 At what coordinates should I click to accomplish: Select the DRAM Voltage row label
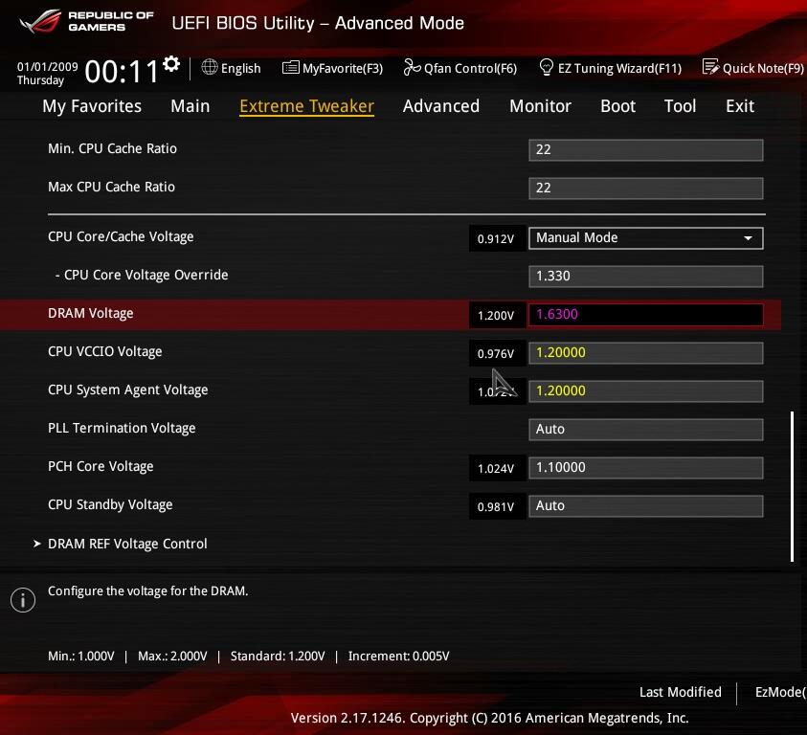coord(91,314)
